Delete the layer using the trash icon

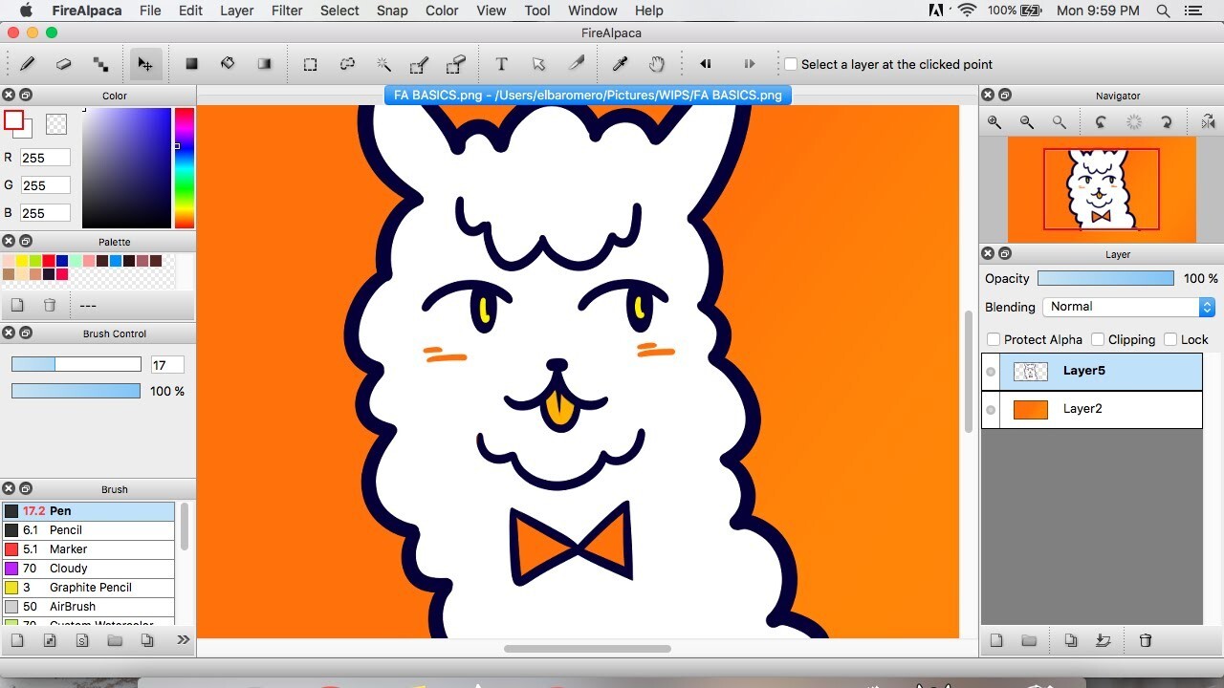click(1144, 640)
